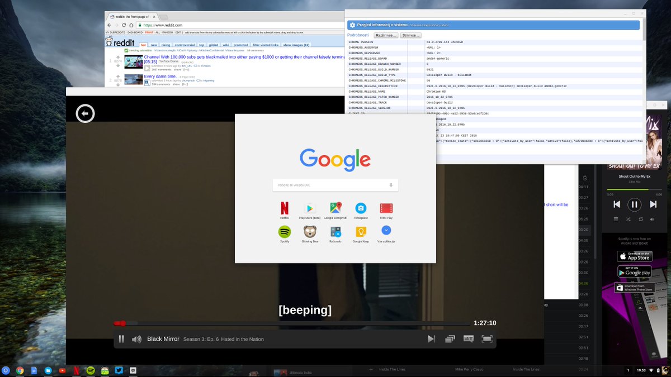Pause the Spotify track Shout Out to My Ex
The height and width of the screenshot is (377, 671).
click(634, 204)
